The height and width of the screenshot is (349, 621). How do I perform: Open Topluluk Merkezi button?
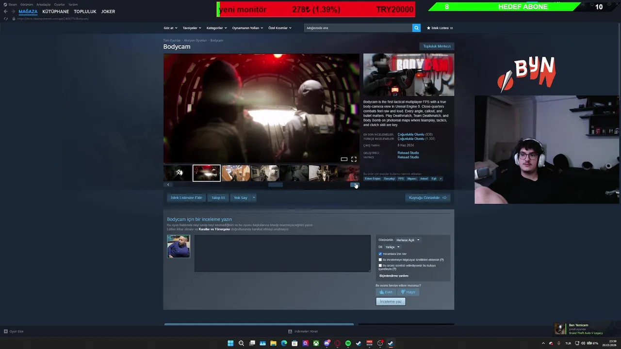437,46
